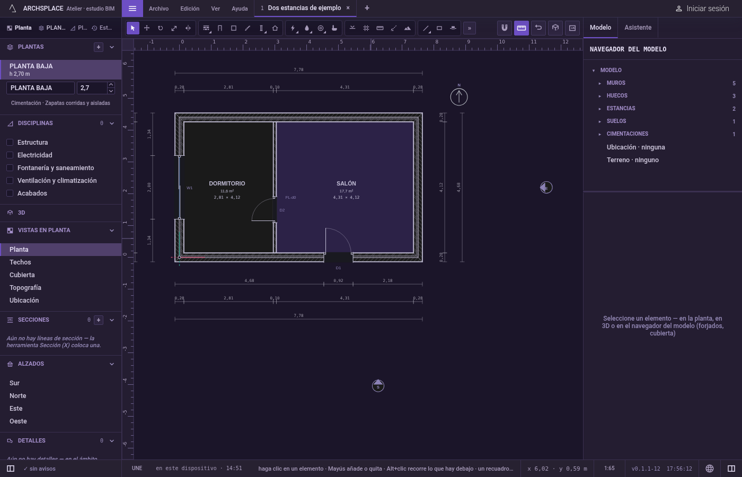This screenshot has width=742, height=477.
Task: Open the language globe icon
Action: pos(710,469)
